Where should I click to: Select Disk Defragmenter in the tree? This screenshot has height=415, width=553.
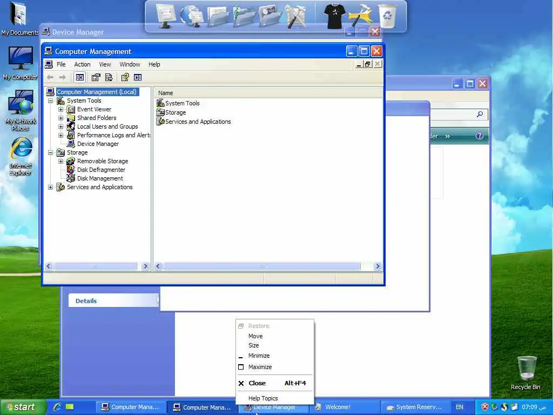click(x=101, y=170)
